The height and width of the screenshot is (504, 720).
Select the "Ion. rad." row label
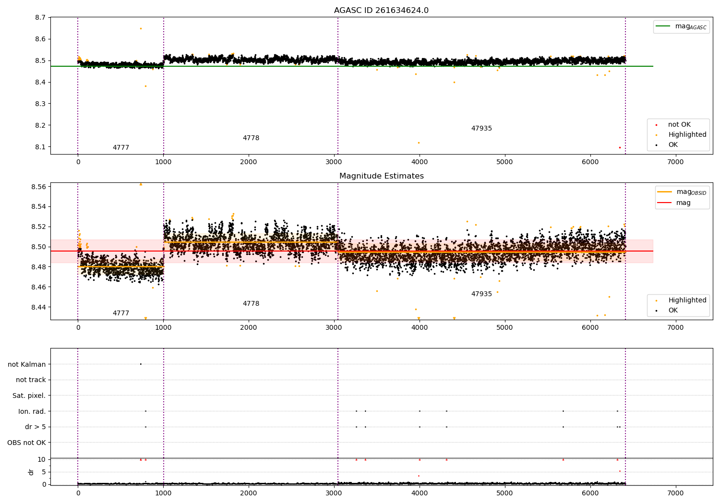click(32, 411)
